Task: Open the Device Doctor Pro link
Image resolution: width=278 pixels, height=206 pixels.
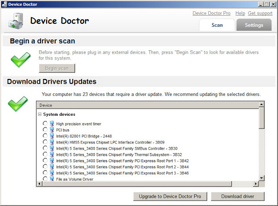Action: pos(212,13)
